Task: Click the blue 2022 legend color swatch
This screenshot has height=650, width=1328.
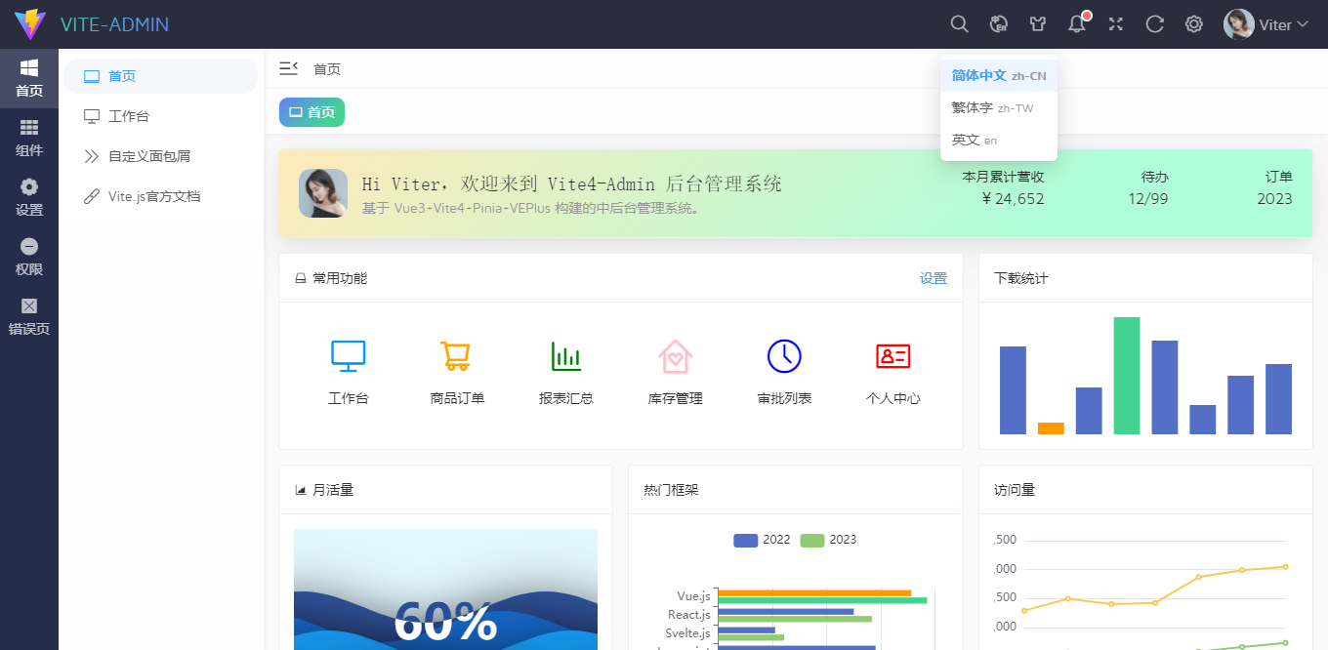Action: (x=744, y=540)
